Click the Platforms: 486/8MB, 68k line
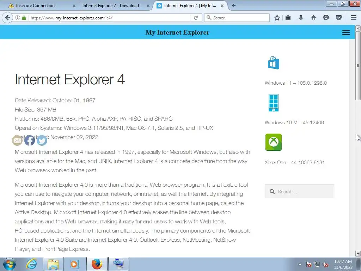The width and height of the screenshot is (361, 271). point(93,119)
